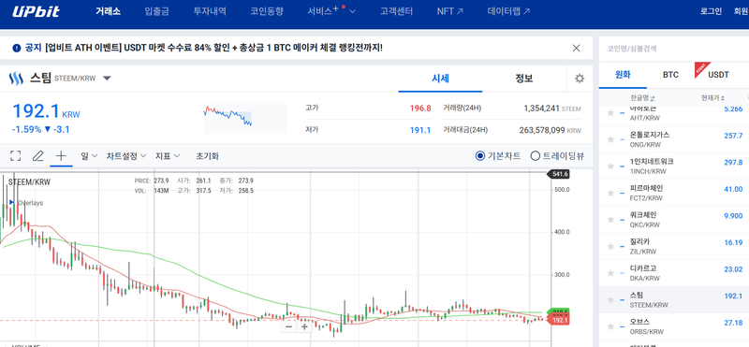Switch to the 정보 tab
The height and width of the screenshot is (347, 749).
coord(524,79)
